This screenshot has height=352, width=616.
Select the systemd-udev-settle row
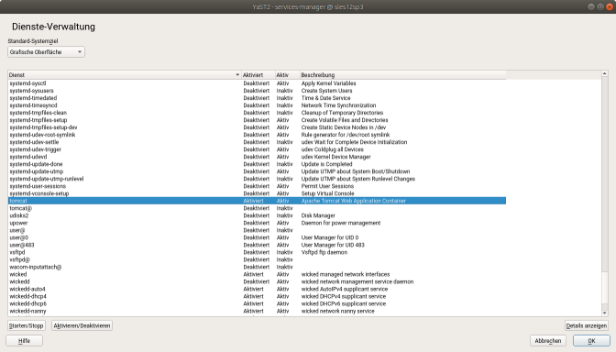tap(257, 142)
